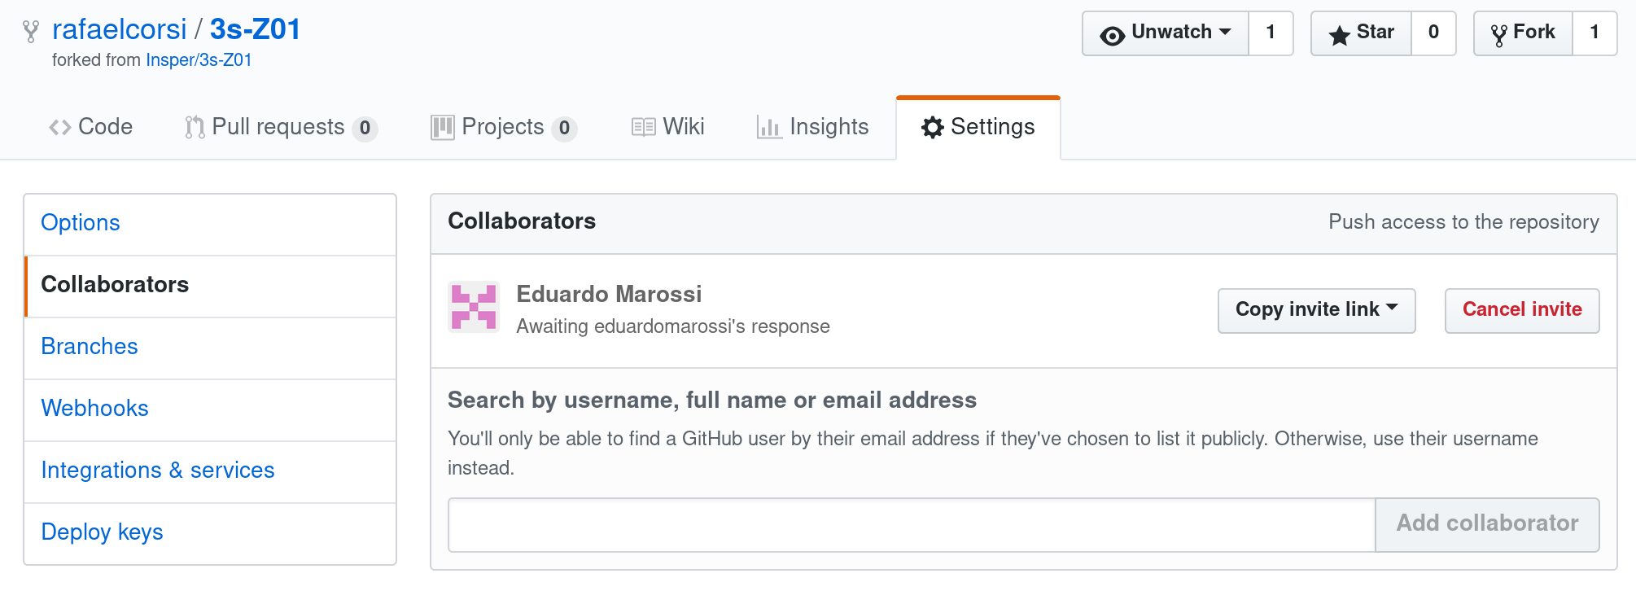
Task: Click the Pull requests branch icon
Action: click(x=195, y=127)
